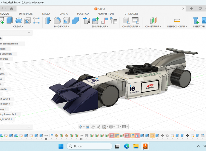The height and width of the screenshot is (151, 206).
Task: Collapse the browser panel with minus button
Action: click(x=29, y=33)
